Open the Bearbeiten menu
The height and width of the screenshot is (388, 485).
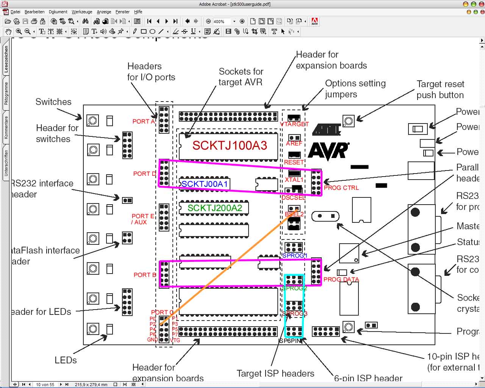coord(34,12)
